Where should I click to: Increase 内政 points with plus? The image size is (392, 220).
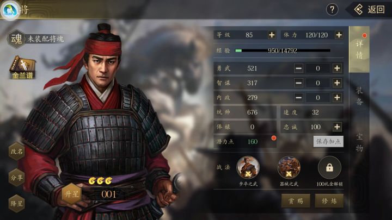click(x=337, y=98)
